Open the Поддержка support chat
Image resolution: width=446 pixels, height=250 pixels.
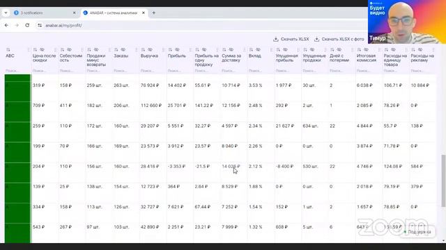tap(417, 232)
